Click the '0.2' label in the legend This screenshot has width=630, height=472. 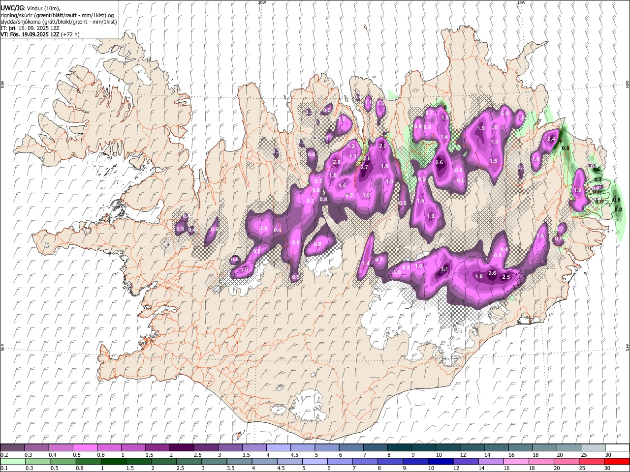pyautogui.click(x=4, y=455)
